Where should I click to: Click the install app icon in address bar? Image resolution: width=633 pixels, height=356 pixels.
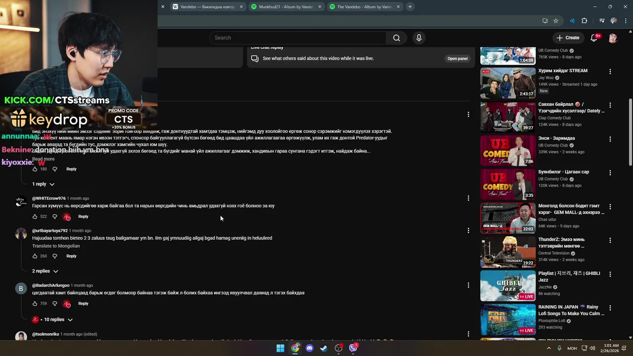545,21
